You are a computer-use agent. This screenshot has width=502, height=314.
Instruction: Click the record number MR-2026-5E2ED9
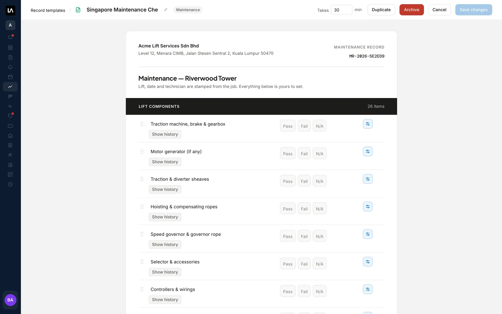coord(367,56)
